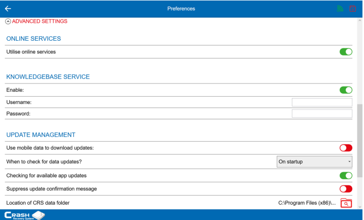Go back using the arrow icon
Viewport: 364px width, 220px height.
[8, 9]
